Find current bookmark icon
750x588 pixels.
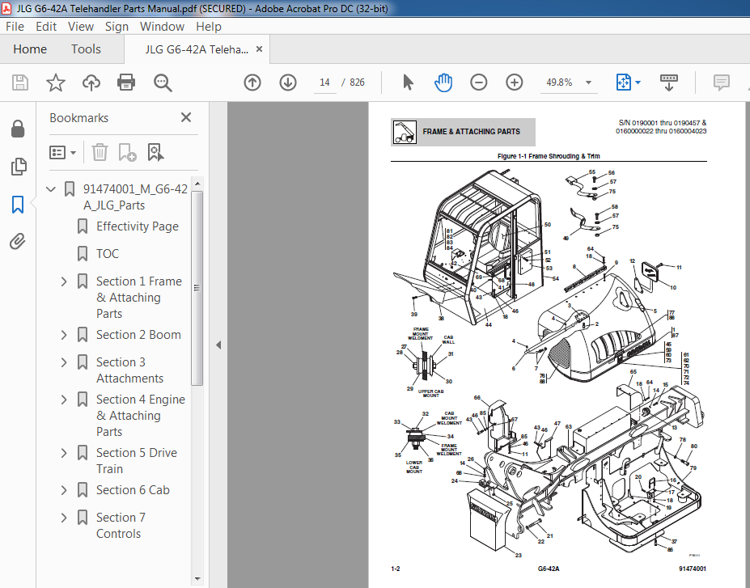pos(155,153)
